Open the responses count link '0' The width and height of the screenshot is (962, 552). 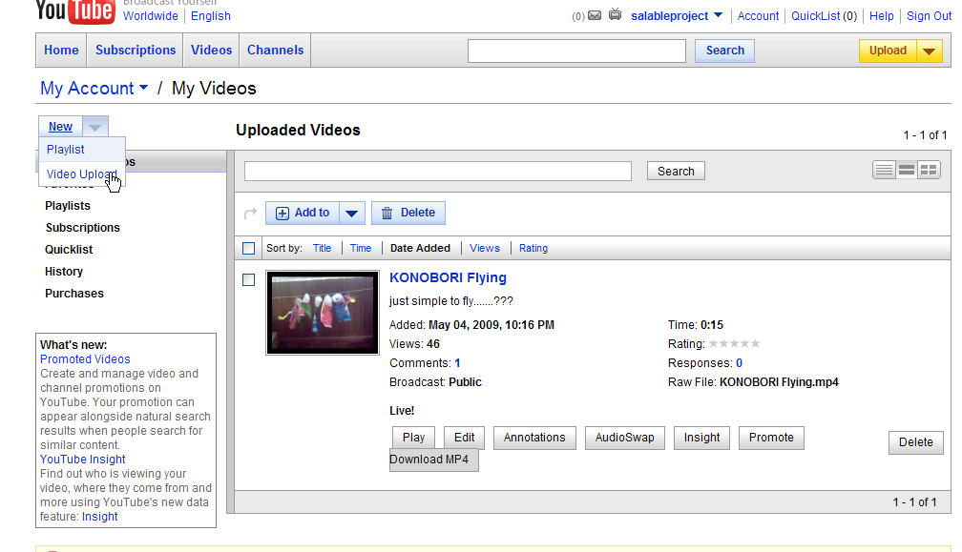click(739, 363)
